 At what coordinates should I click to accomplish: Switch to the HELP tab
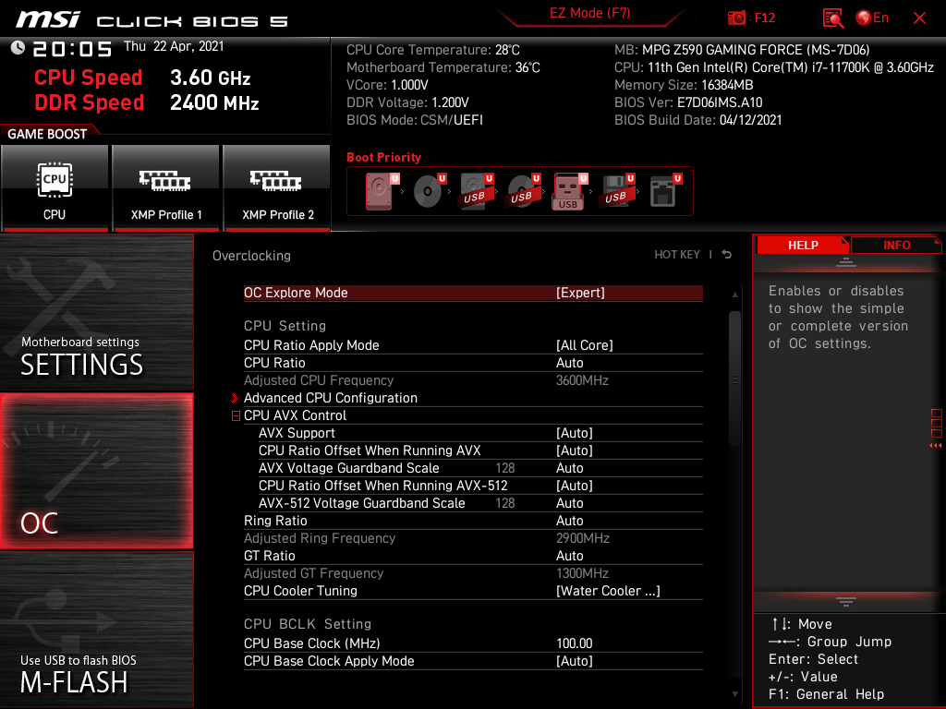click(803, 246)
